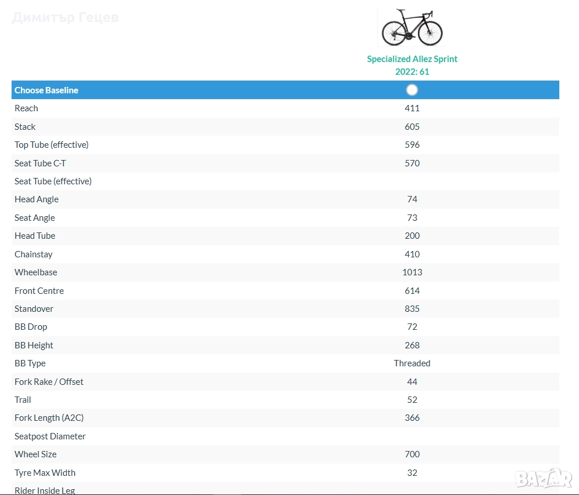Select the Seat Angle value 73
Image resolution: width=579 pixels, height=495 pixels.
coord(412,217)
